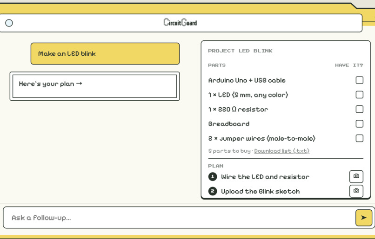Image resolution: width=375 pixels, height=239 pixels.
Task: Mark Breadboard as owned
Action: pos(360,124)
